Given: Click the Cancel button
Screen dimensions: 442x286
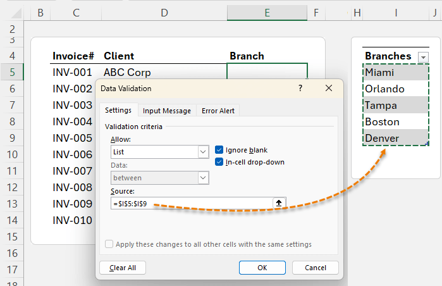Looking at the screenshot, I should tap(316, 268).
